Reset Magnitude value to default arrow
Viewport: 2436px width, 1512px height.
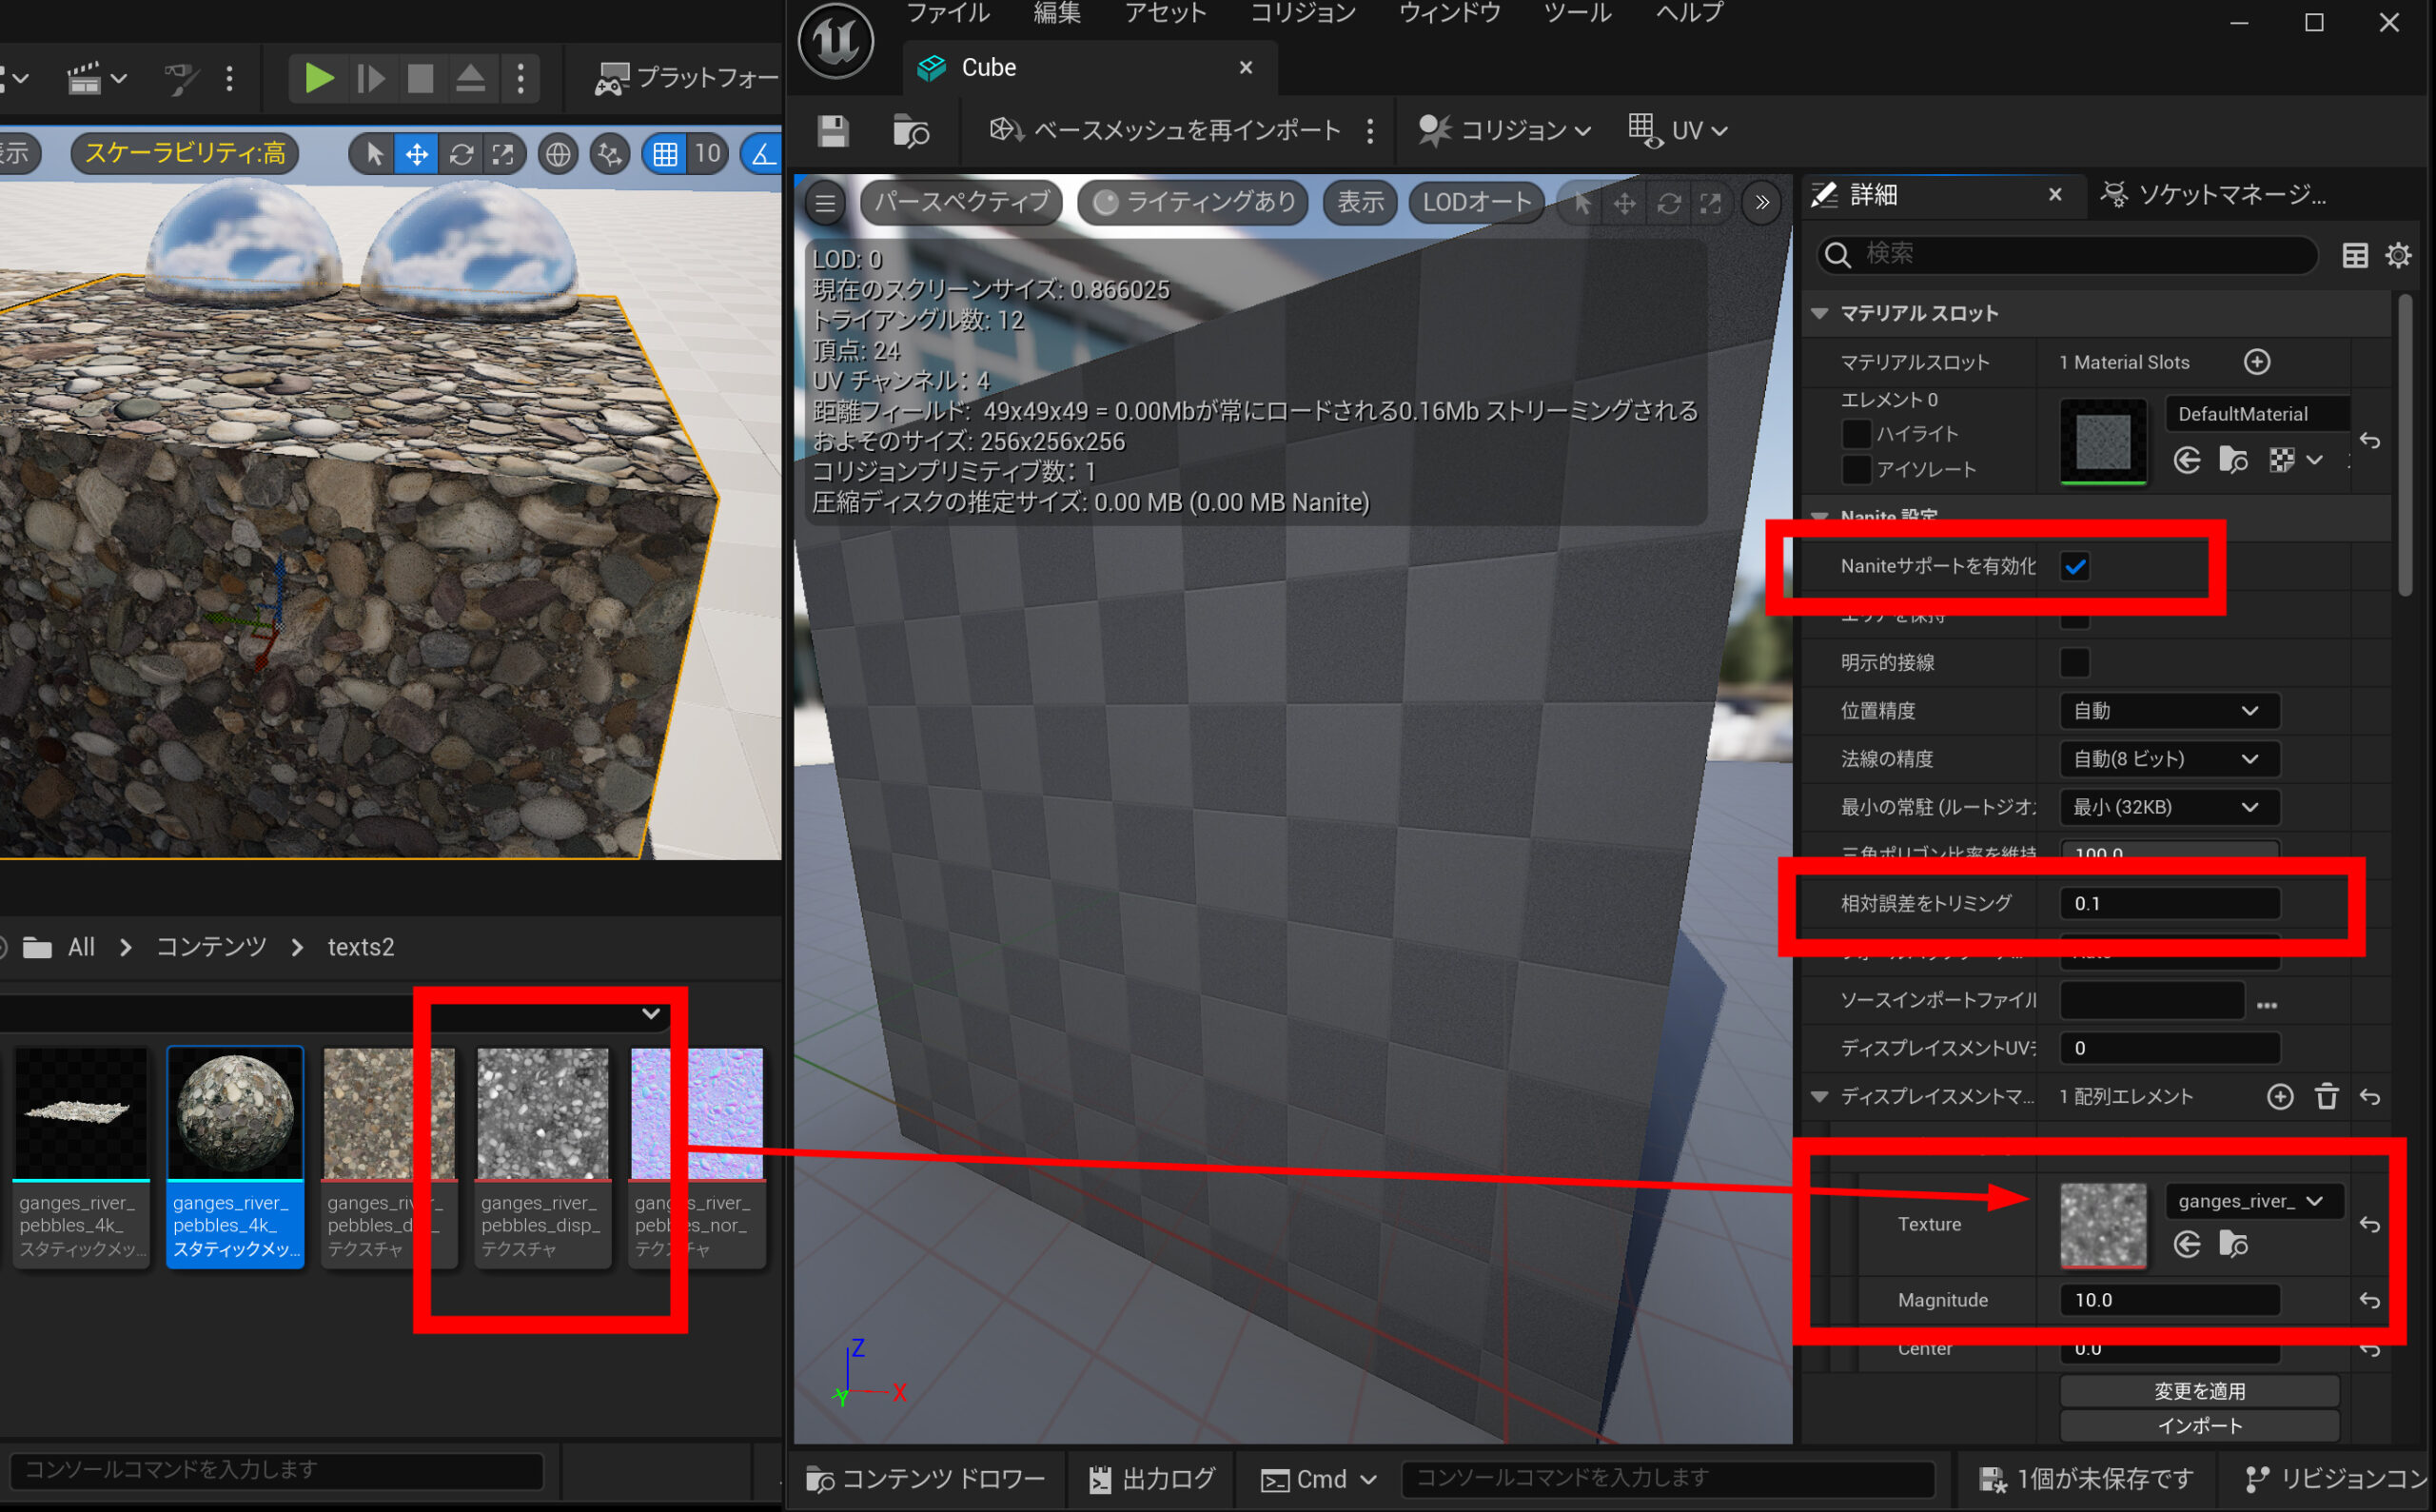click(2369, 1300)
